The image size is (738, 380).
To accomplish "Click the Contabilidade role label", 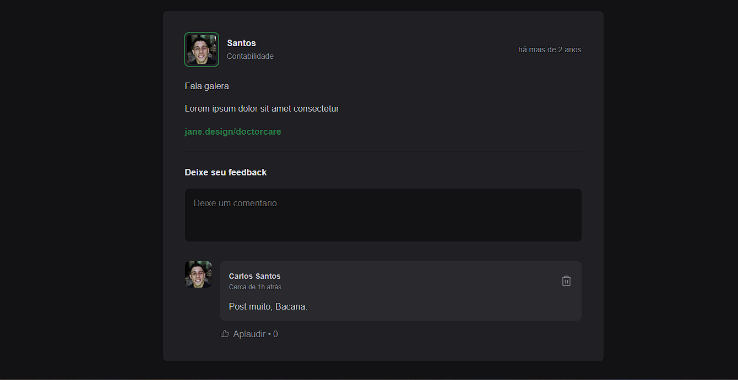I will 250,56.
